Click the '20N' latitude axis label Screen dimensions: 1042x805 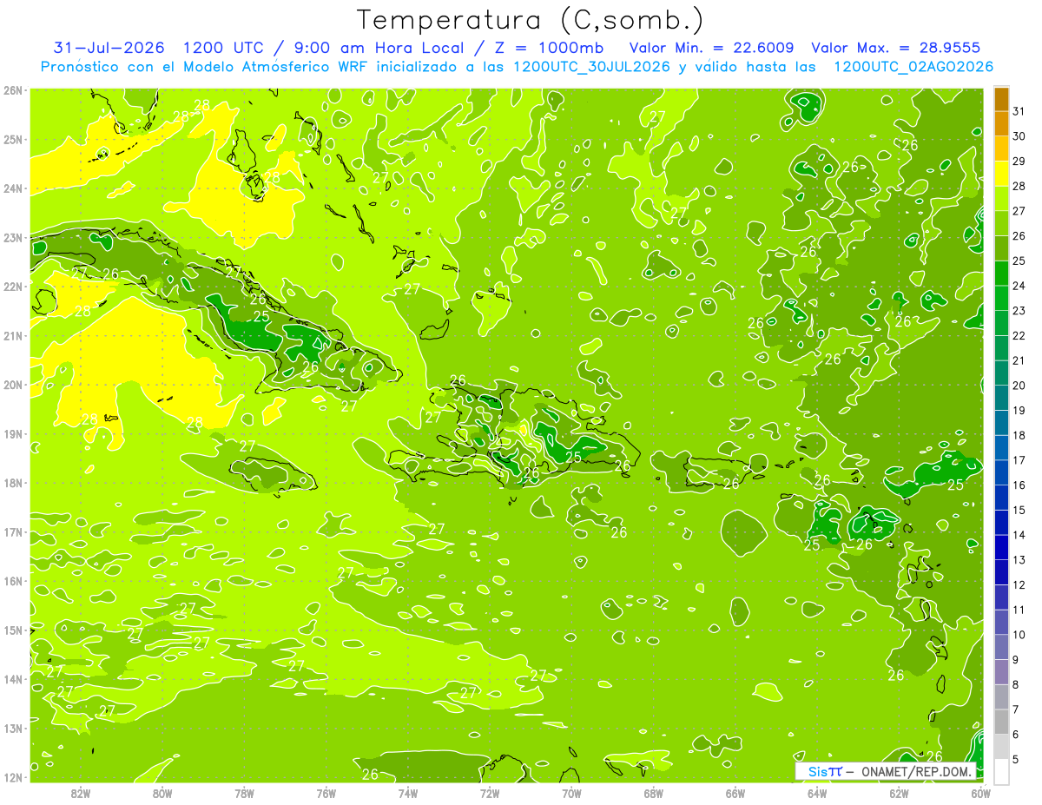point(13,385)
